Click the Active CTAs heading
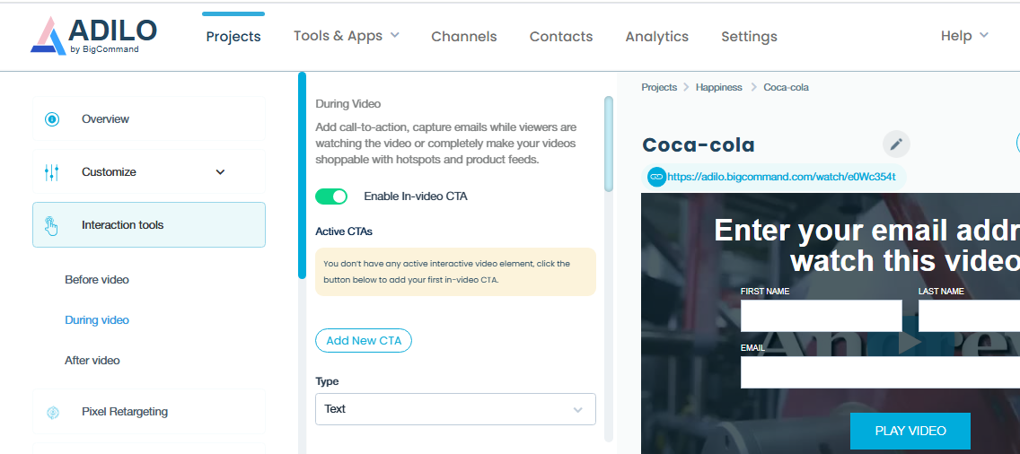 (344, 231)
